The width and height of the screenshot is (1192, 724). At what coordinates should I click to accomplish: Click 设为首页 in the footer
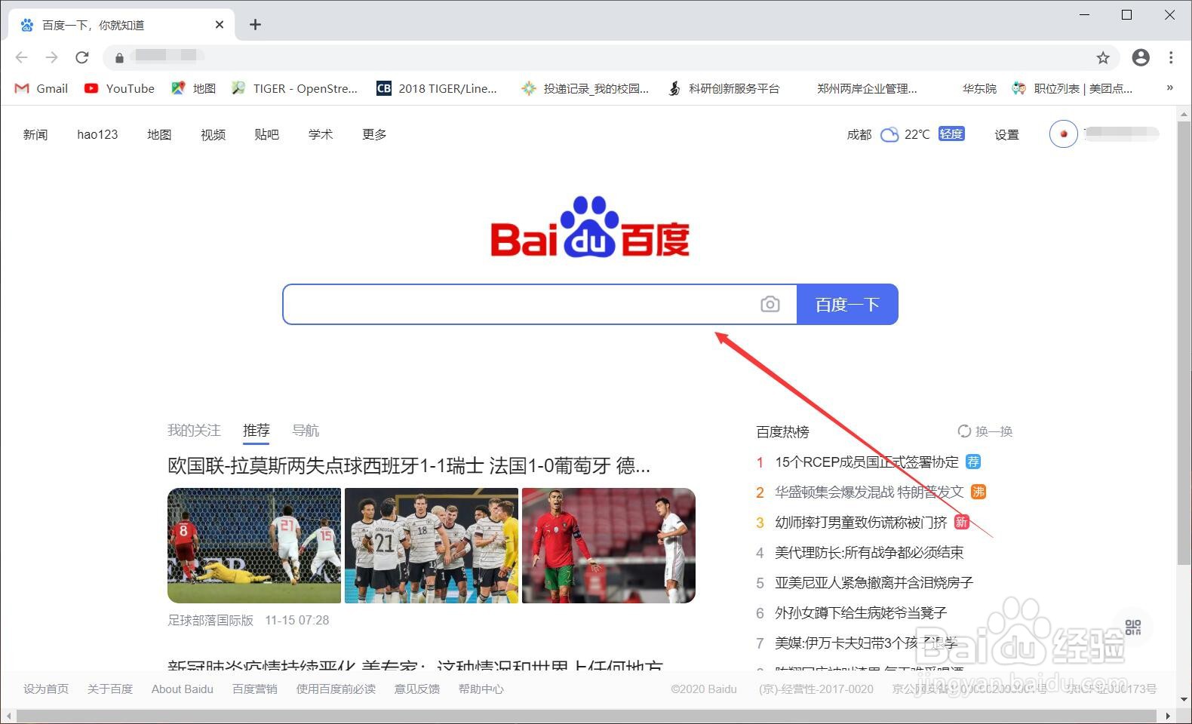point(46,689)
